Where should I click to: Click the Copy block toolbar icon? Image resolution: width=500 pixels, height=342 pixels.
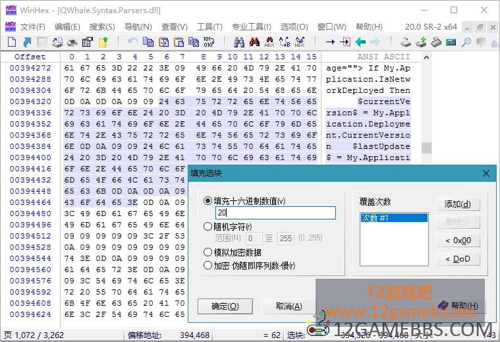(148, 42)
